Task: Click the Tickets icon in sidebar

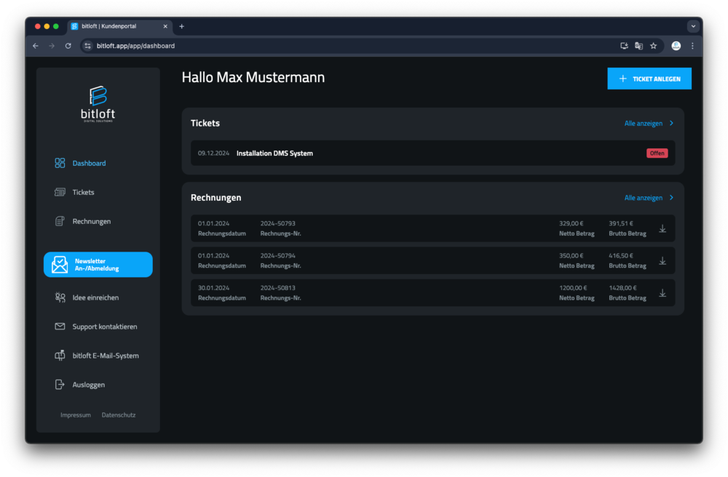Action: (60, 192)
